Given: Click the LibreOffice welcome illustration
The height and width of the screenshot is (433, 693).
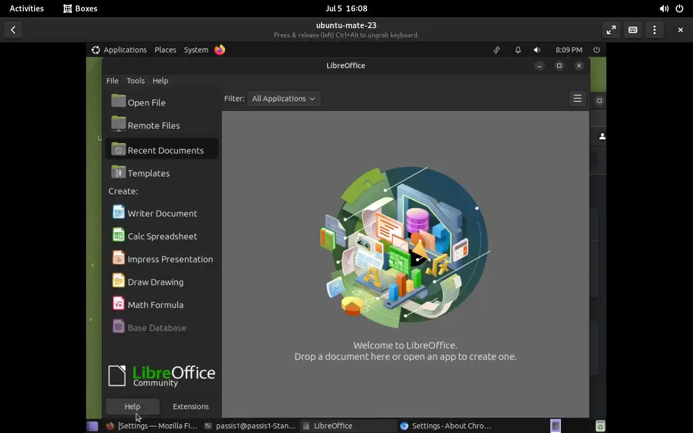Looking at the screenshot, I should pyautogui.click(x=406, y=247).
